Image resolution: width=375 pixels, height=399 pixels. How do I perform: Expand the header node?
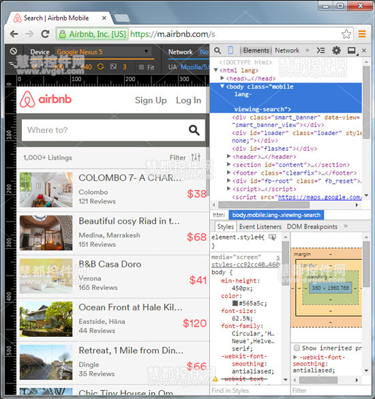pyautogui.click(x=228, y=156)
